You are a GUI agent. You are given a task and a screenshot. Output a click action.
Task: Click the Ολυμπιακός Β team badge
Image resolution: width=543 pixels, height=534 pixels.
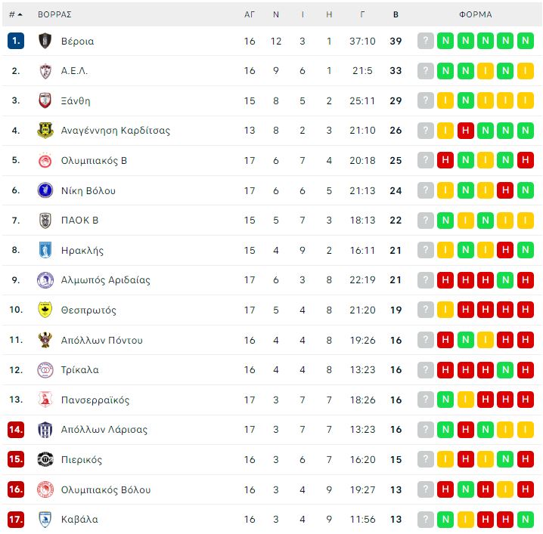[x=45, y=160]
